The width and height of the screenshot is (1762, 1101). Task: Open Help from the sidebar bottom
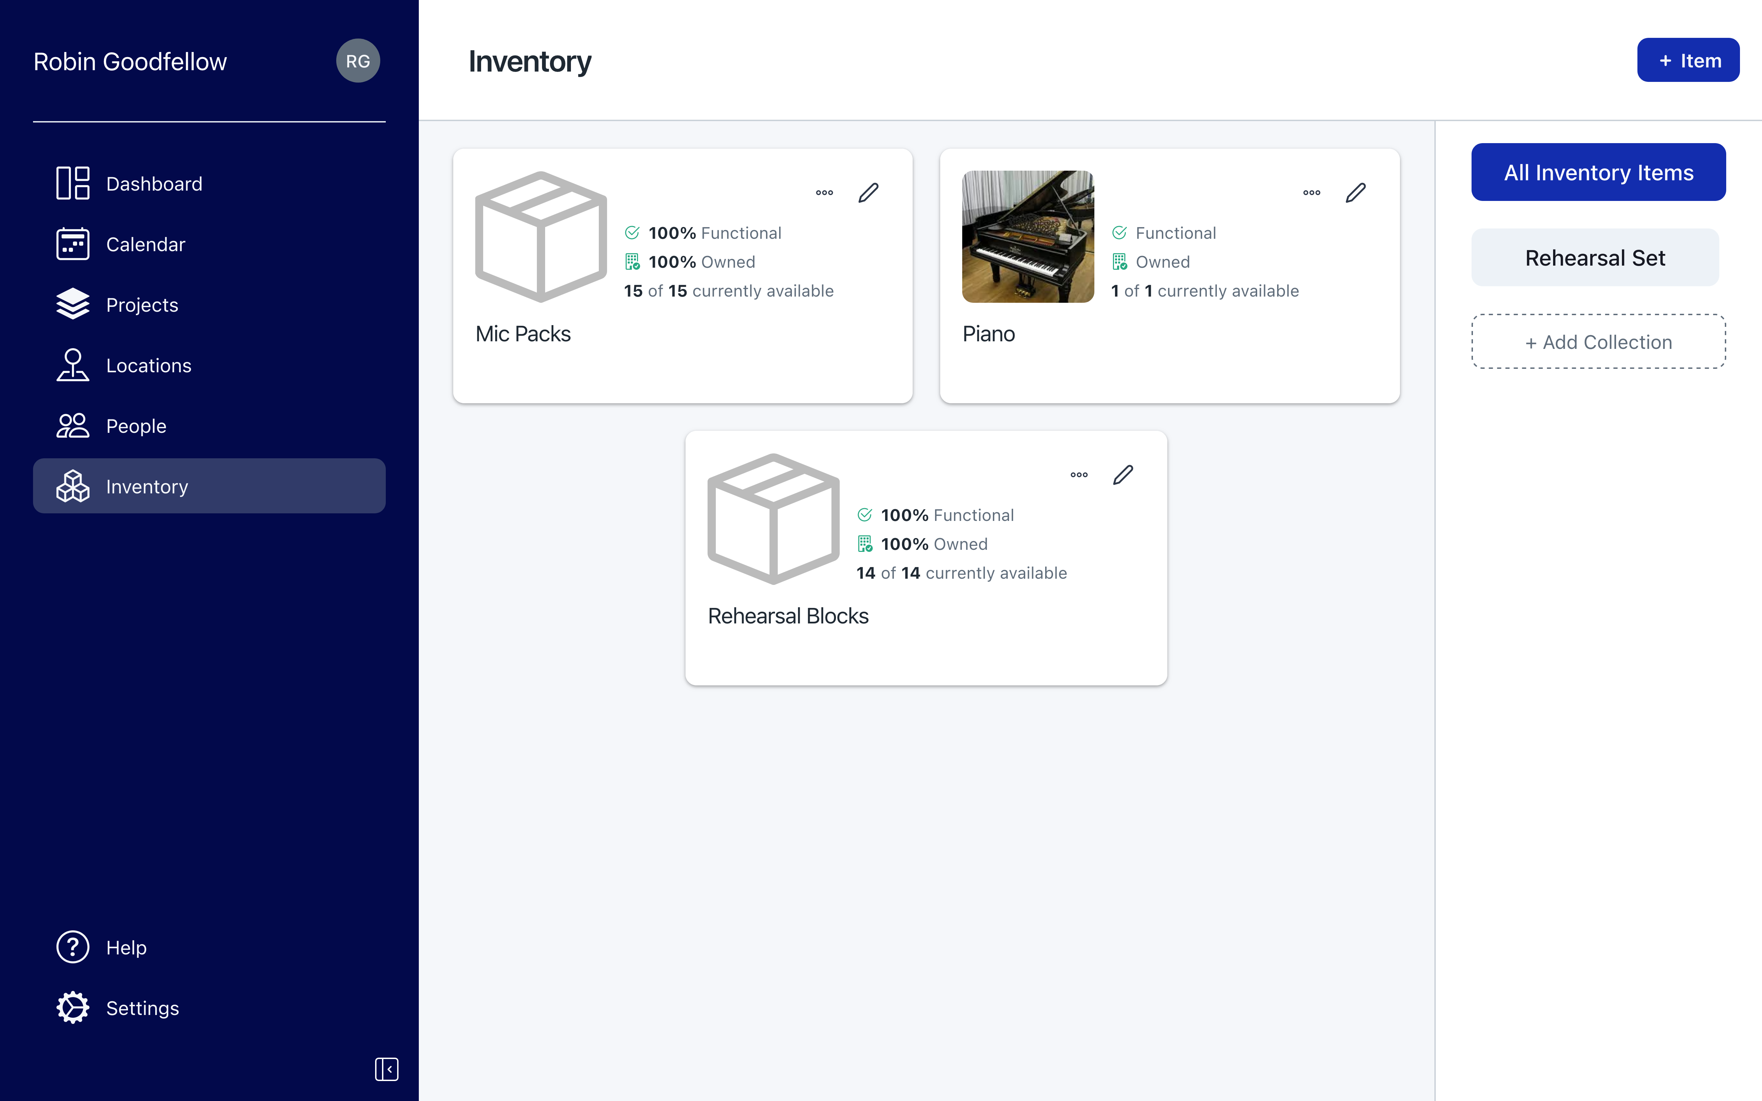point(125,947)
